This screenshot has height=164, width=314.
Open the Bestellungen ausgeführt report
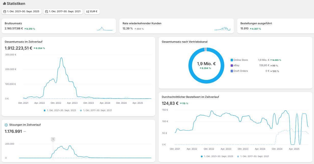[252, 23]
